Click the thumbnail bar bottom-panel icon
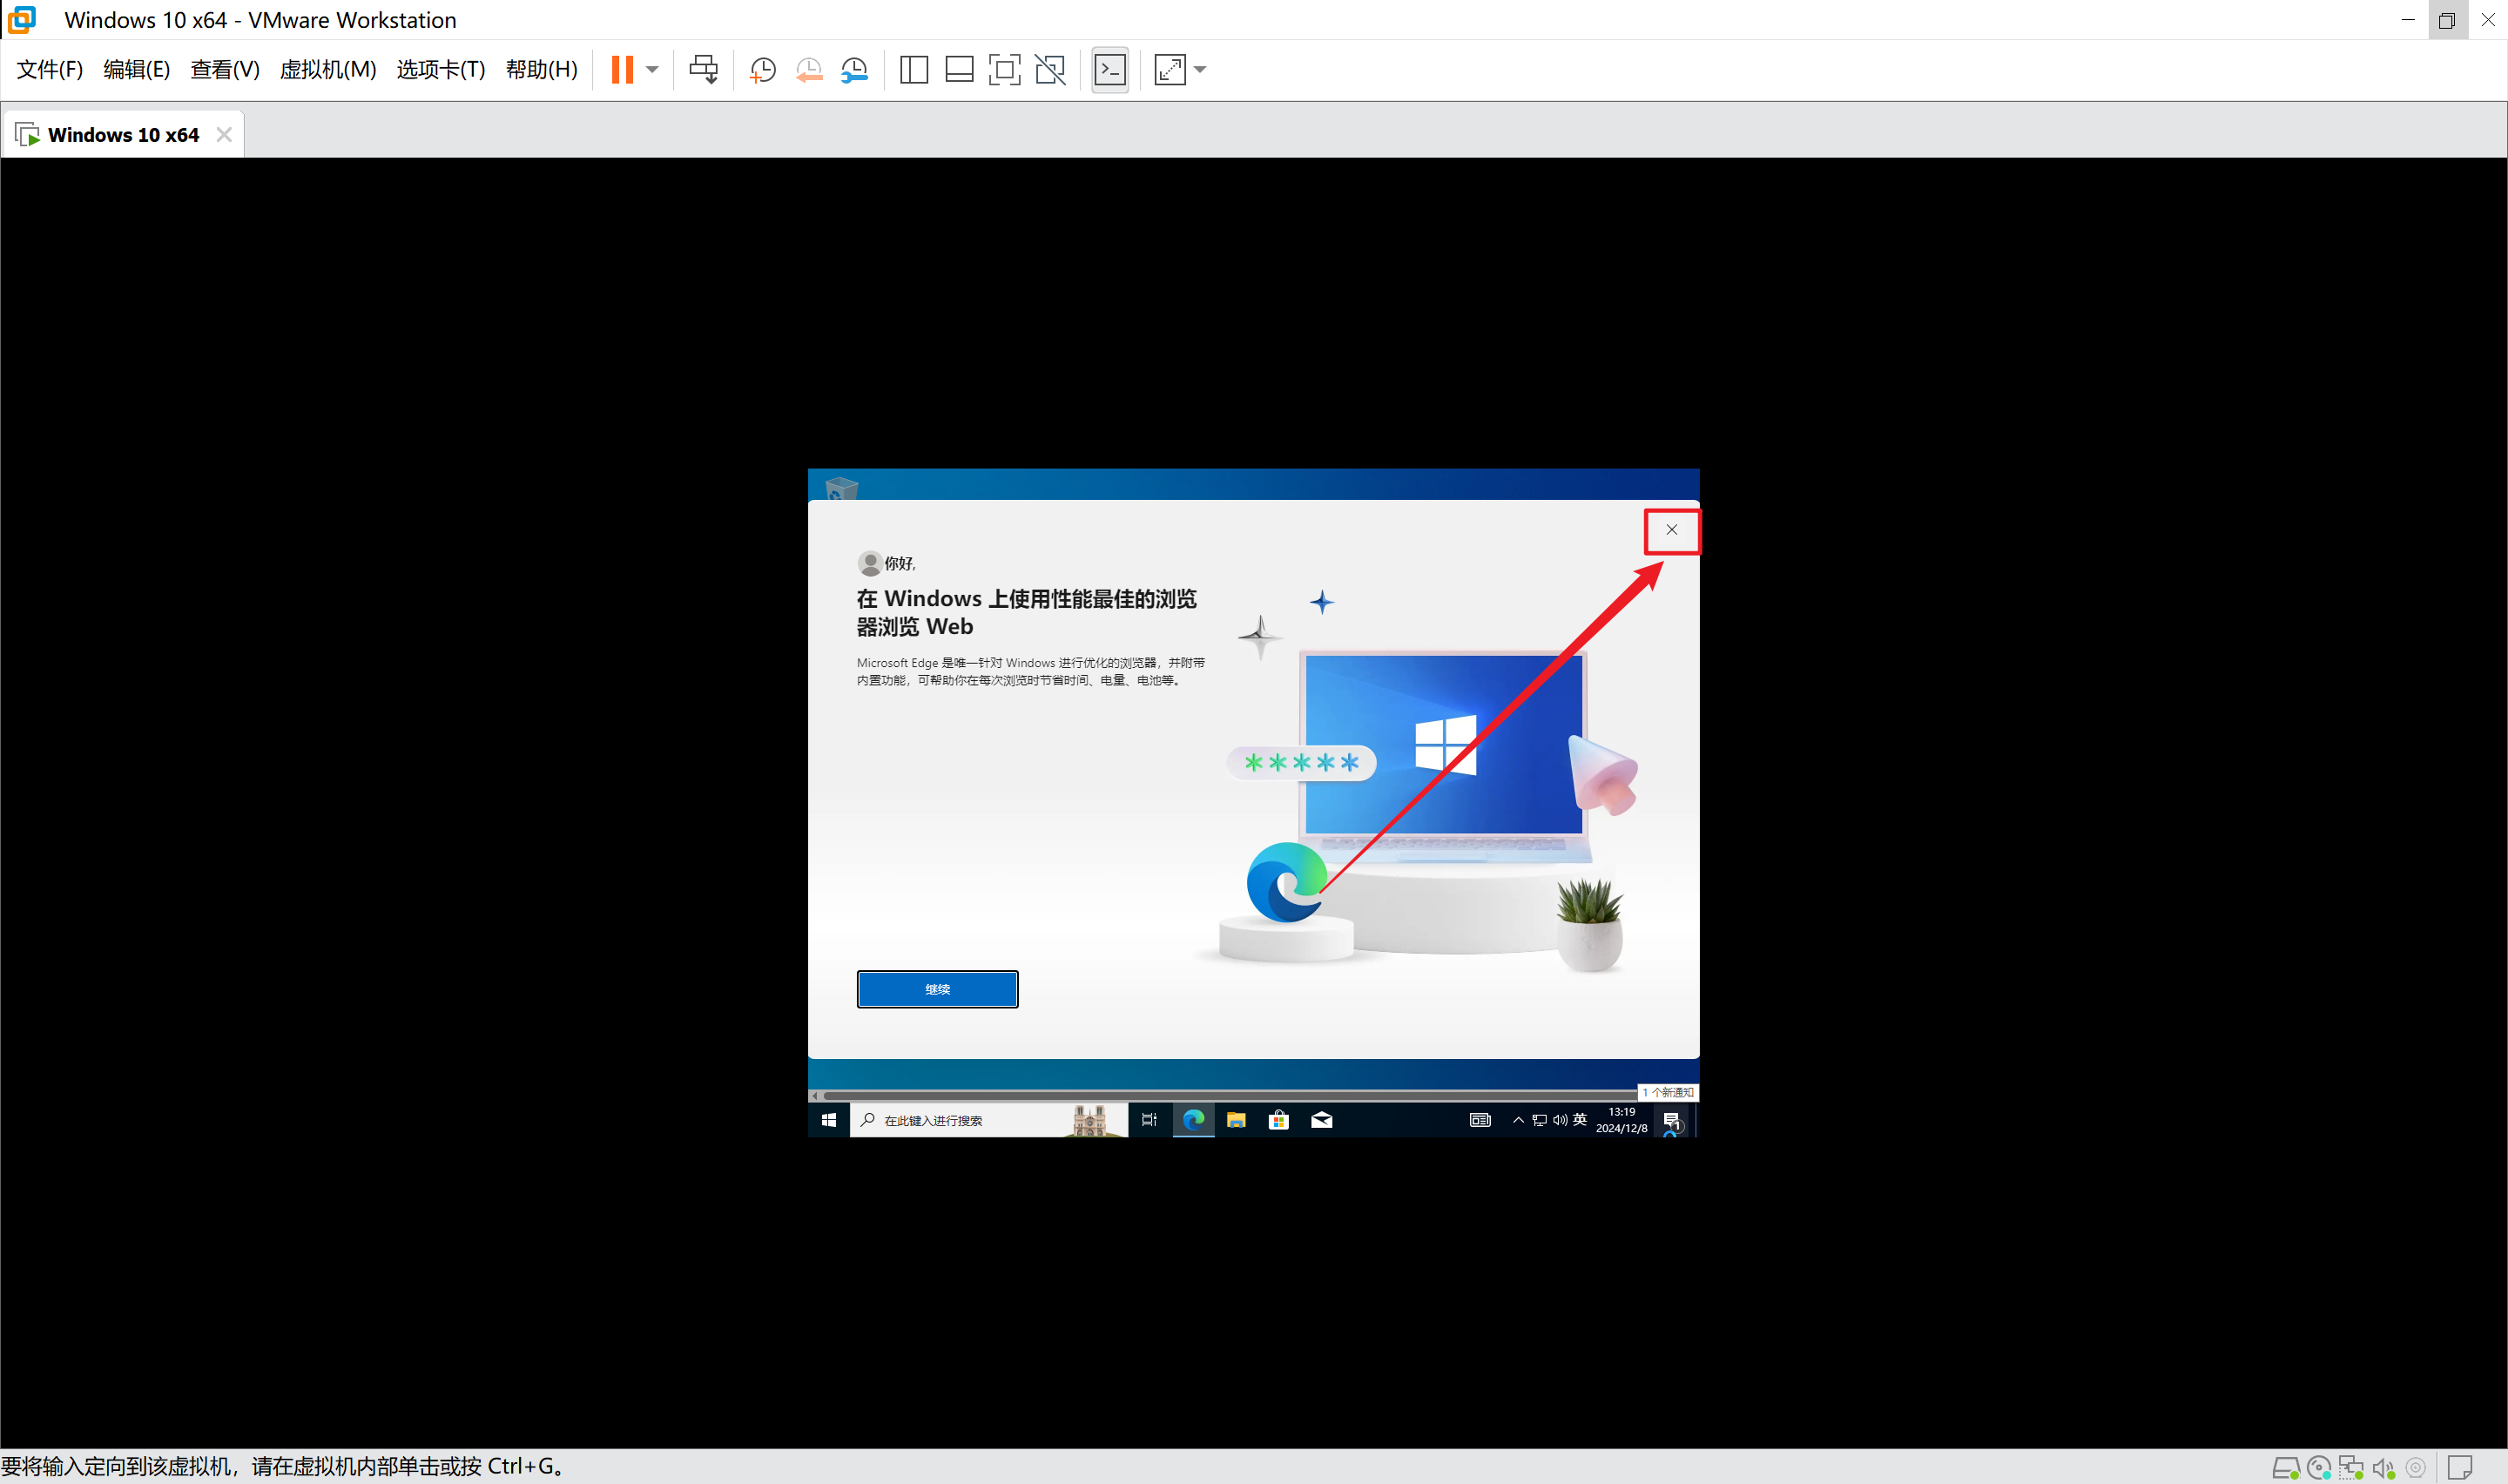Screen dimensions: 2508x1484 (x=959, y=69)
